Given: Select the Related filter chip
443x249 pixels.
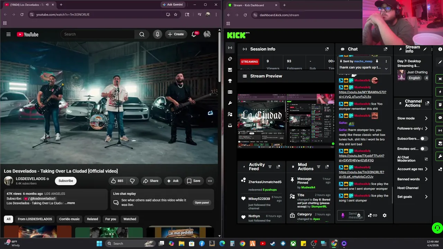Looking at the screenshot, I should click(x=92, y=219).
